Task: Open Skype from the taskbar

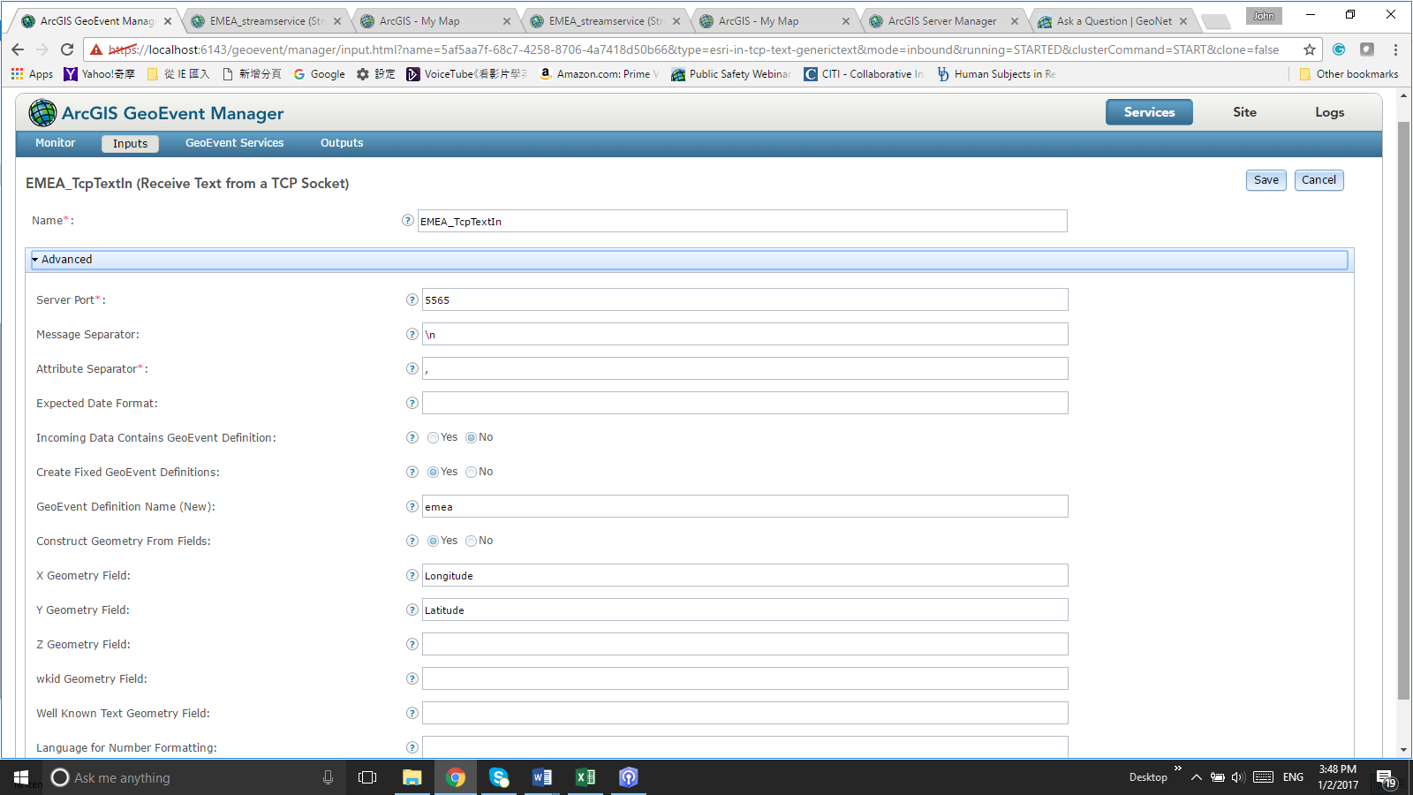Action: click(499, 777)
